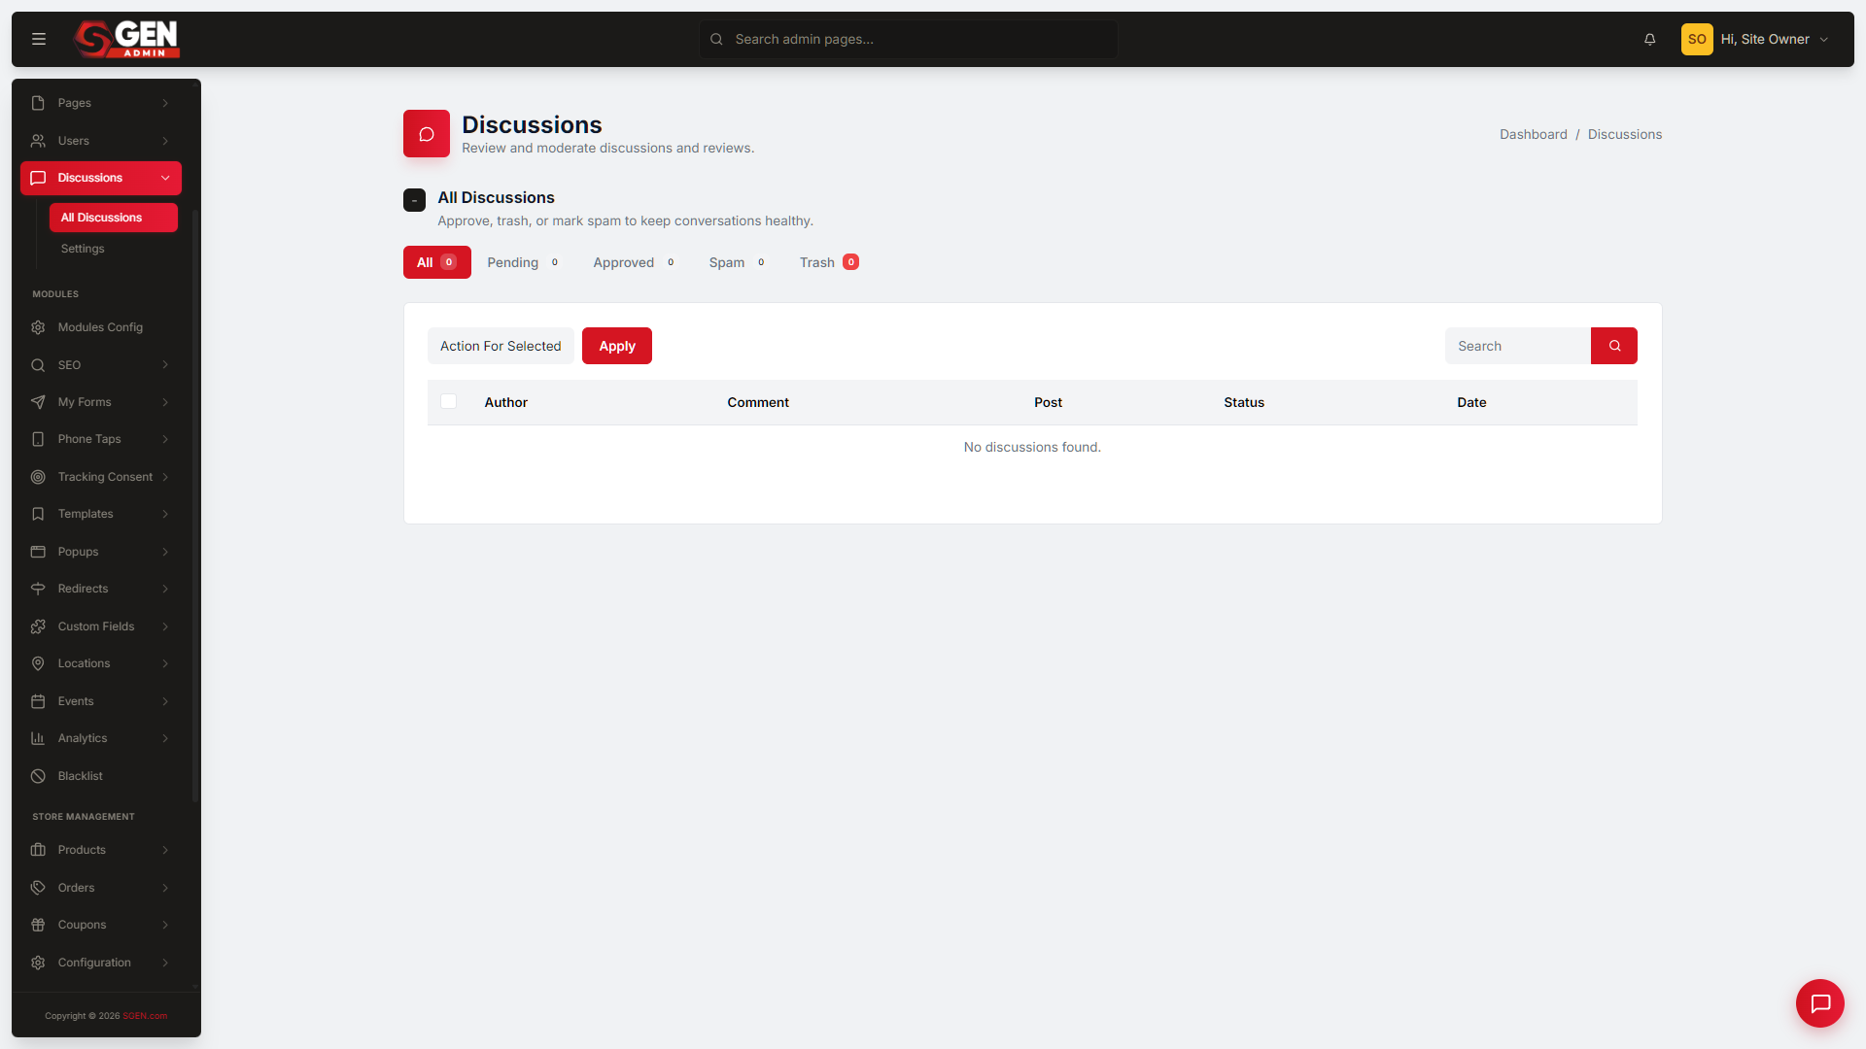Viewport: 1866px width, 1049px height.
Task: Click the 'No discussions found.' message
Action: tap(1032, 447)
